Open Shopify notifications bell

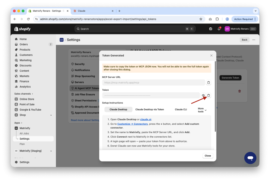click(219, 29)
